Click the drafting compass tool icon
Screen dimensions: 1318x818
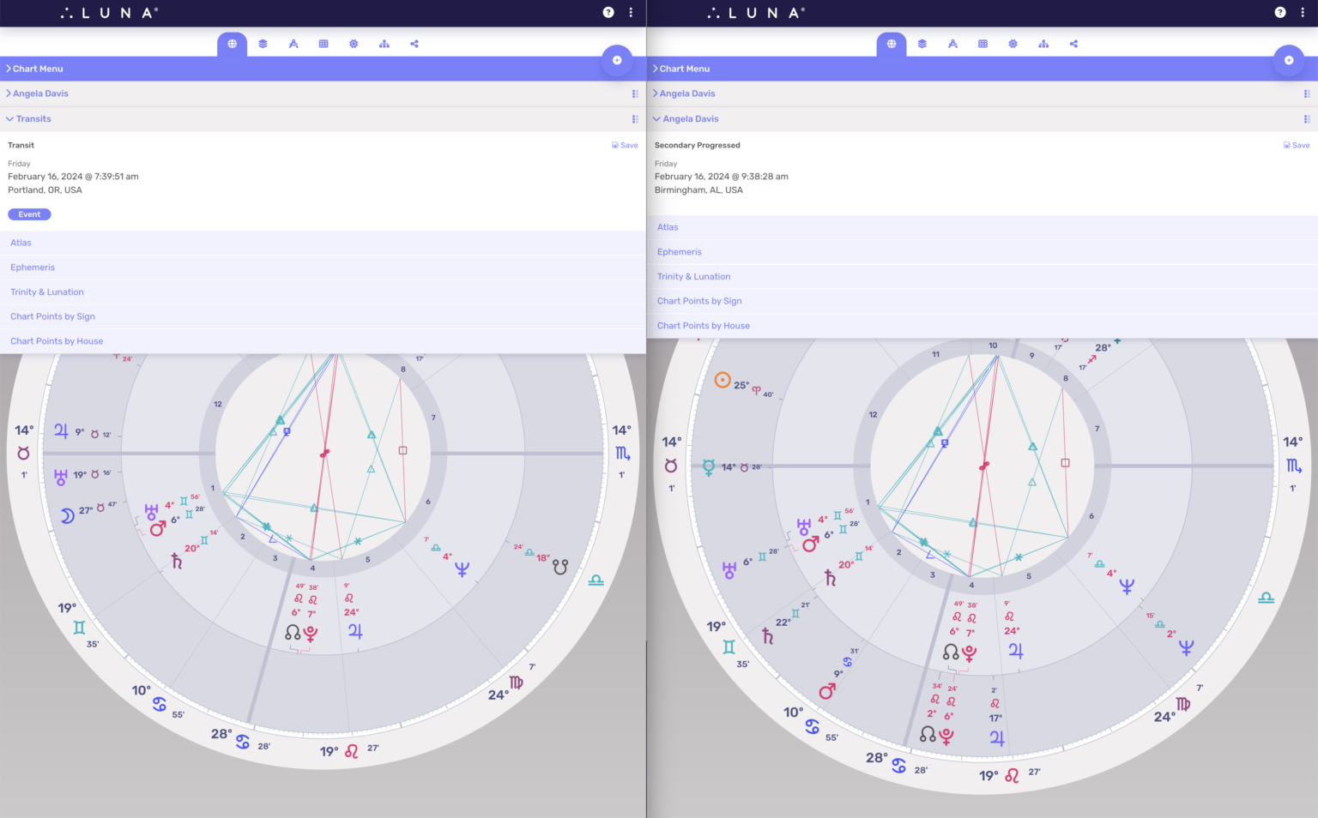click(x=293, y=44)
